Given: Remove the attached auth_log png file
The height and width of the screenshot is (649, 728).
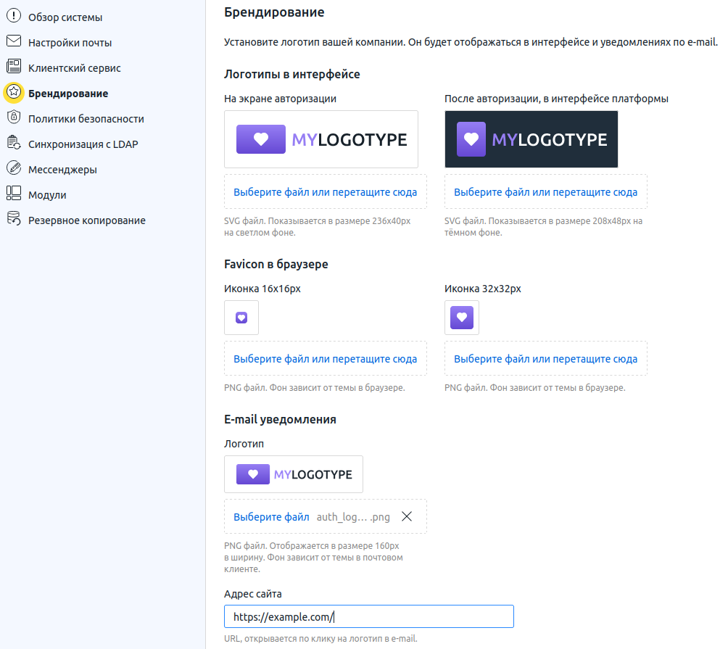Looking at the screenshot, I should pos(407,516).
